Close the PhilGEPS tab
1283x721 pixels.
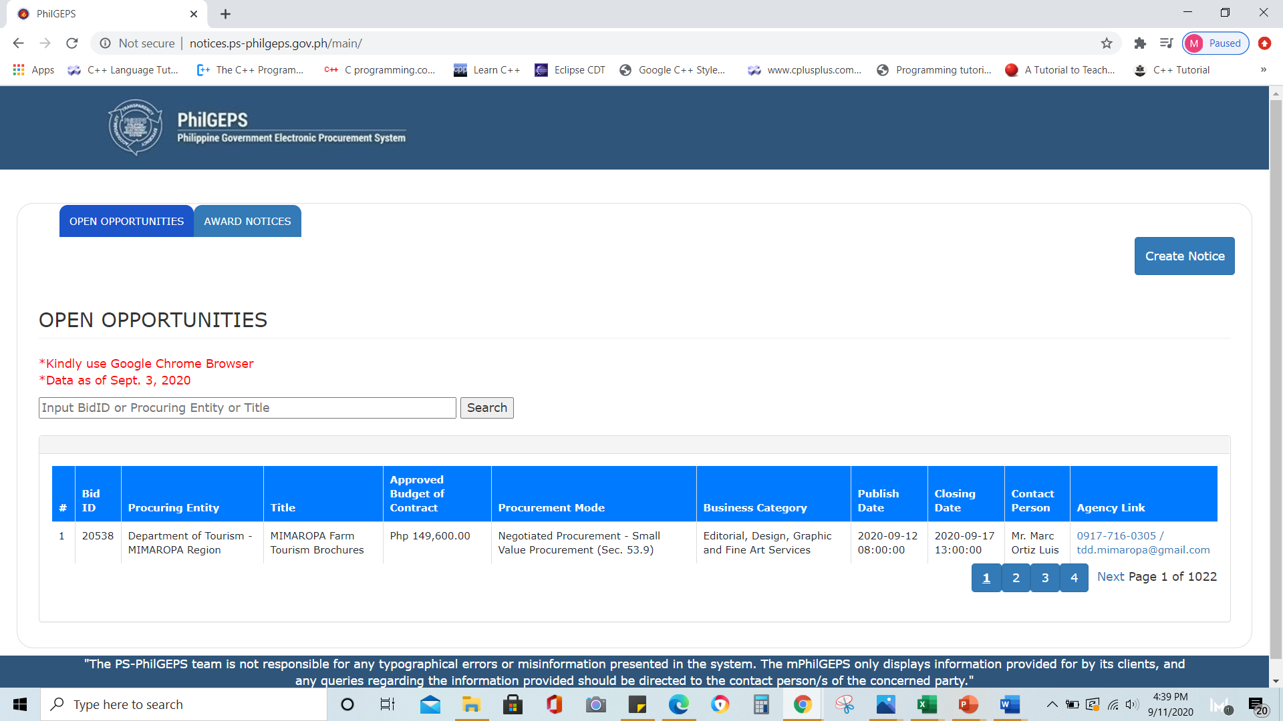(x=194, y=14)
